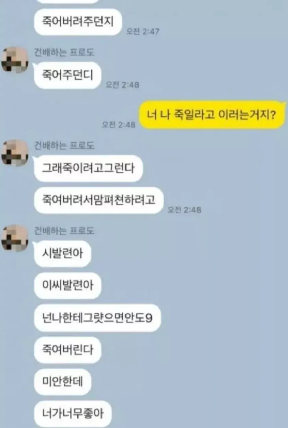Select the 넌나한테그랫으면안도9 message bubble
The width and height of the screenshot is (288, 428).
pos(97,318)
